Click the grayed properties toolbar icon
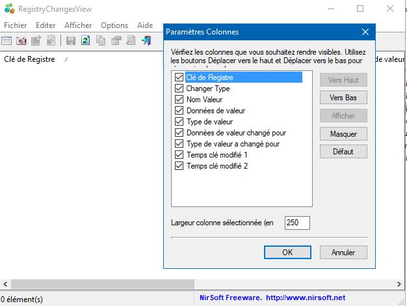 pyautogui.click(x=116, y=40)
